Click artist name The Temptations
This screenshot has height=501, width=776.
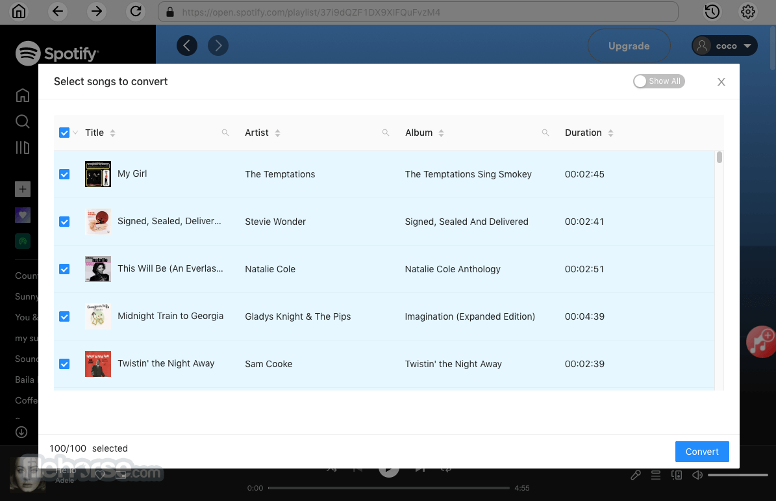280,174
